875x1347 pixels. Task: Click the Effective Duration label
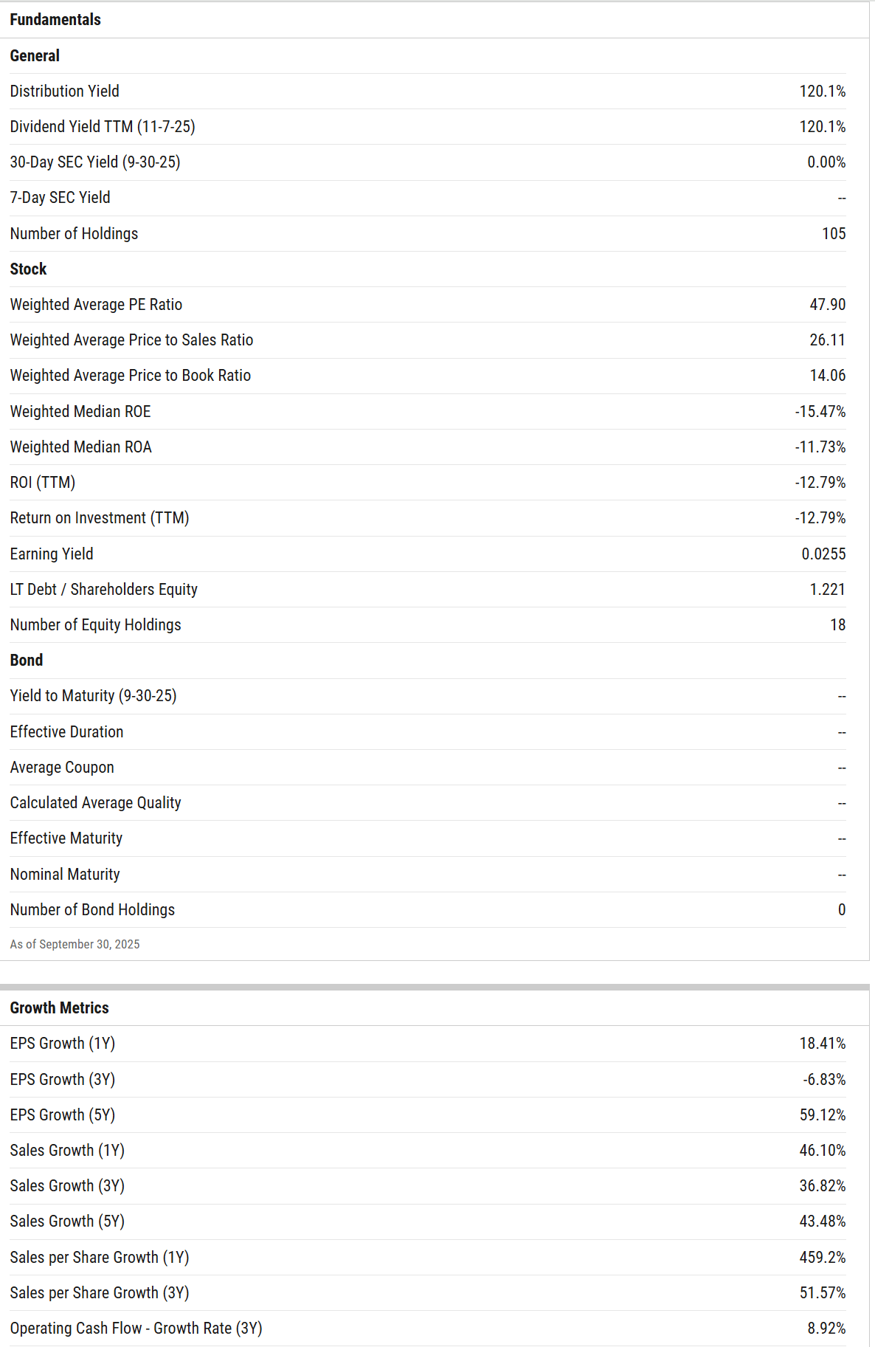pos(66,732)
